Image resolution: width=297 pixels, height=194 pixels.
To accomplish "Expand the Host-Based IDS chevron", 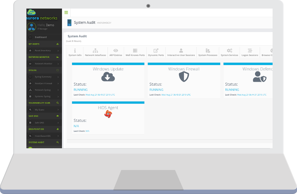I will point(58,136).
